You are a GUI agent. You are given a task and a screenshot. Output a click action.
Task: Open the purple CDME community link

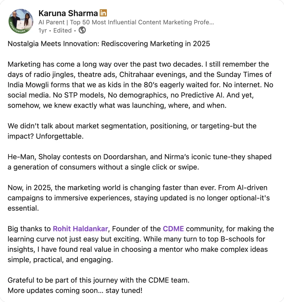pos(173,229)
